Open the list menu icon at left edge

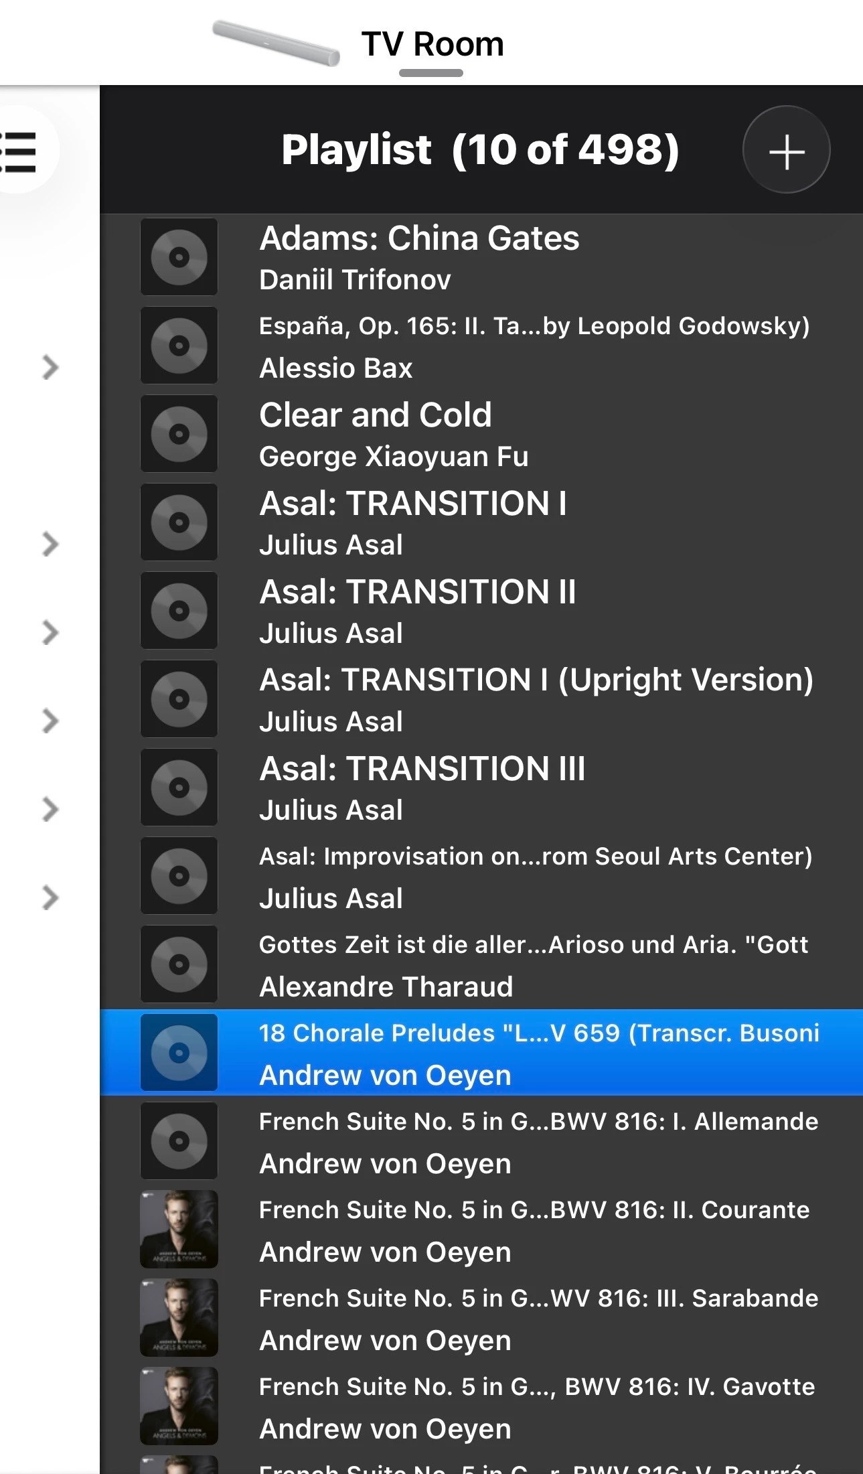click(x=20, y=150)
